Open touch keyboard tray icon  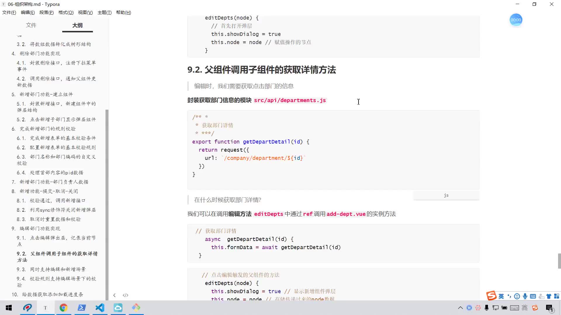[x=515, y=308]
